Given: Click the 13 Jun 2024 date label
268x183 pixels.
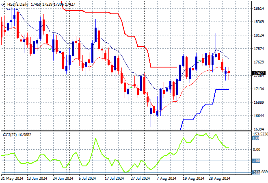Looking at the screenshot, I should point(37,179).
